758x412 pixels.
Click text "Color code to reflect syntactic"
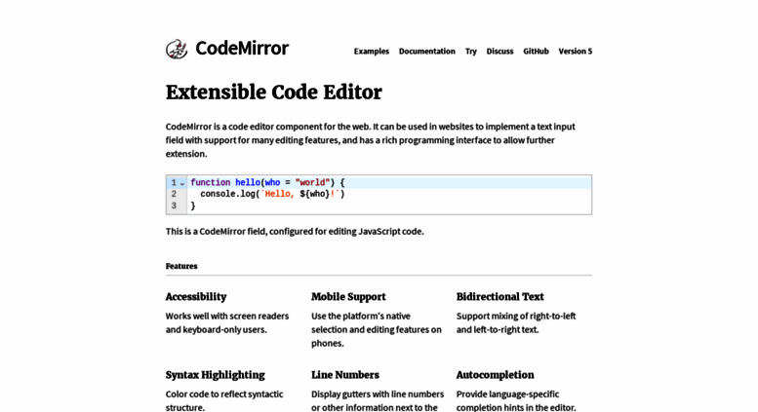[224, 394]
